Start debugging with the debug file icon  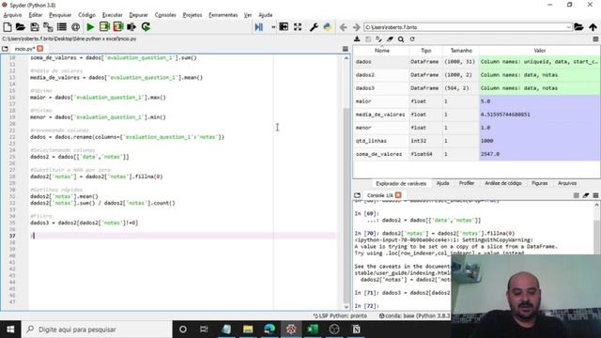pos(259,27)
